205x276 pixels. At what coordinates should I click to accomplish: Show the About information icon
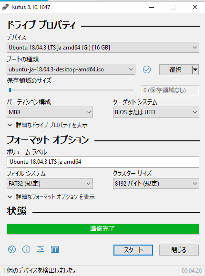click(26, 249)
